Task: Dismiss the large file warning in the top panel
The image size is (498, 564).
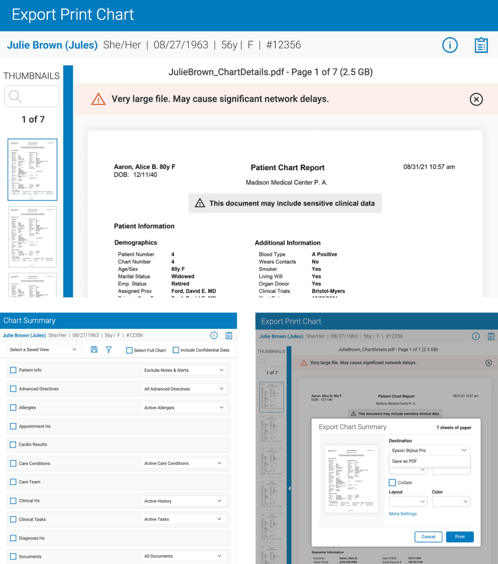Action: (x=476, y=99)
